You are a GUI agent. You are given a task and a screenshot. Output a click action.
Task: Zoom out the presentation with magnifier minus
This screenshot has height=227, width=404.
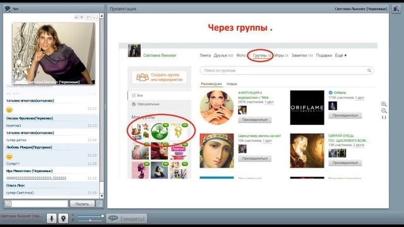click(x=384, y=111)
